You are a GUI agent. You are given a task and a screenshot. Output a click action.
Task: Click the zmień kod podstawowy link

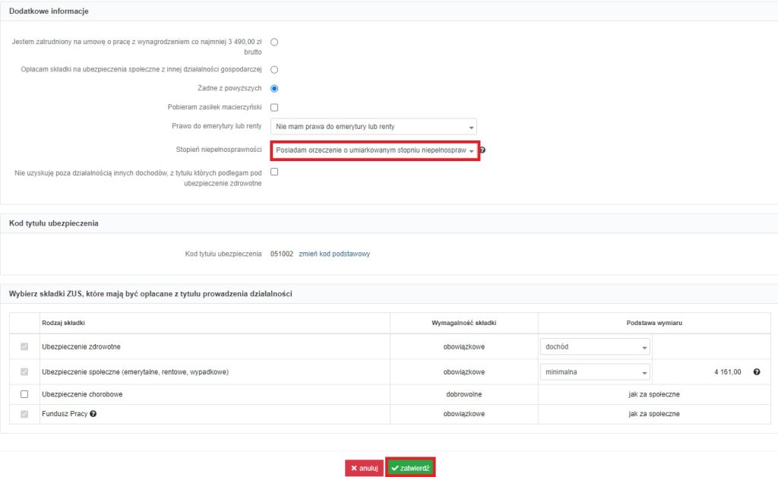(334, 254)
